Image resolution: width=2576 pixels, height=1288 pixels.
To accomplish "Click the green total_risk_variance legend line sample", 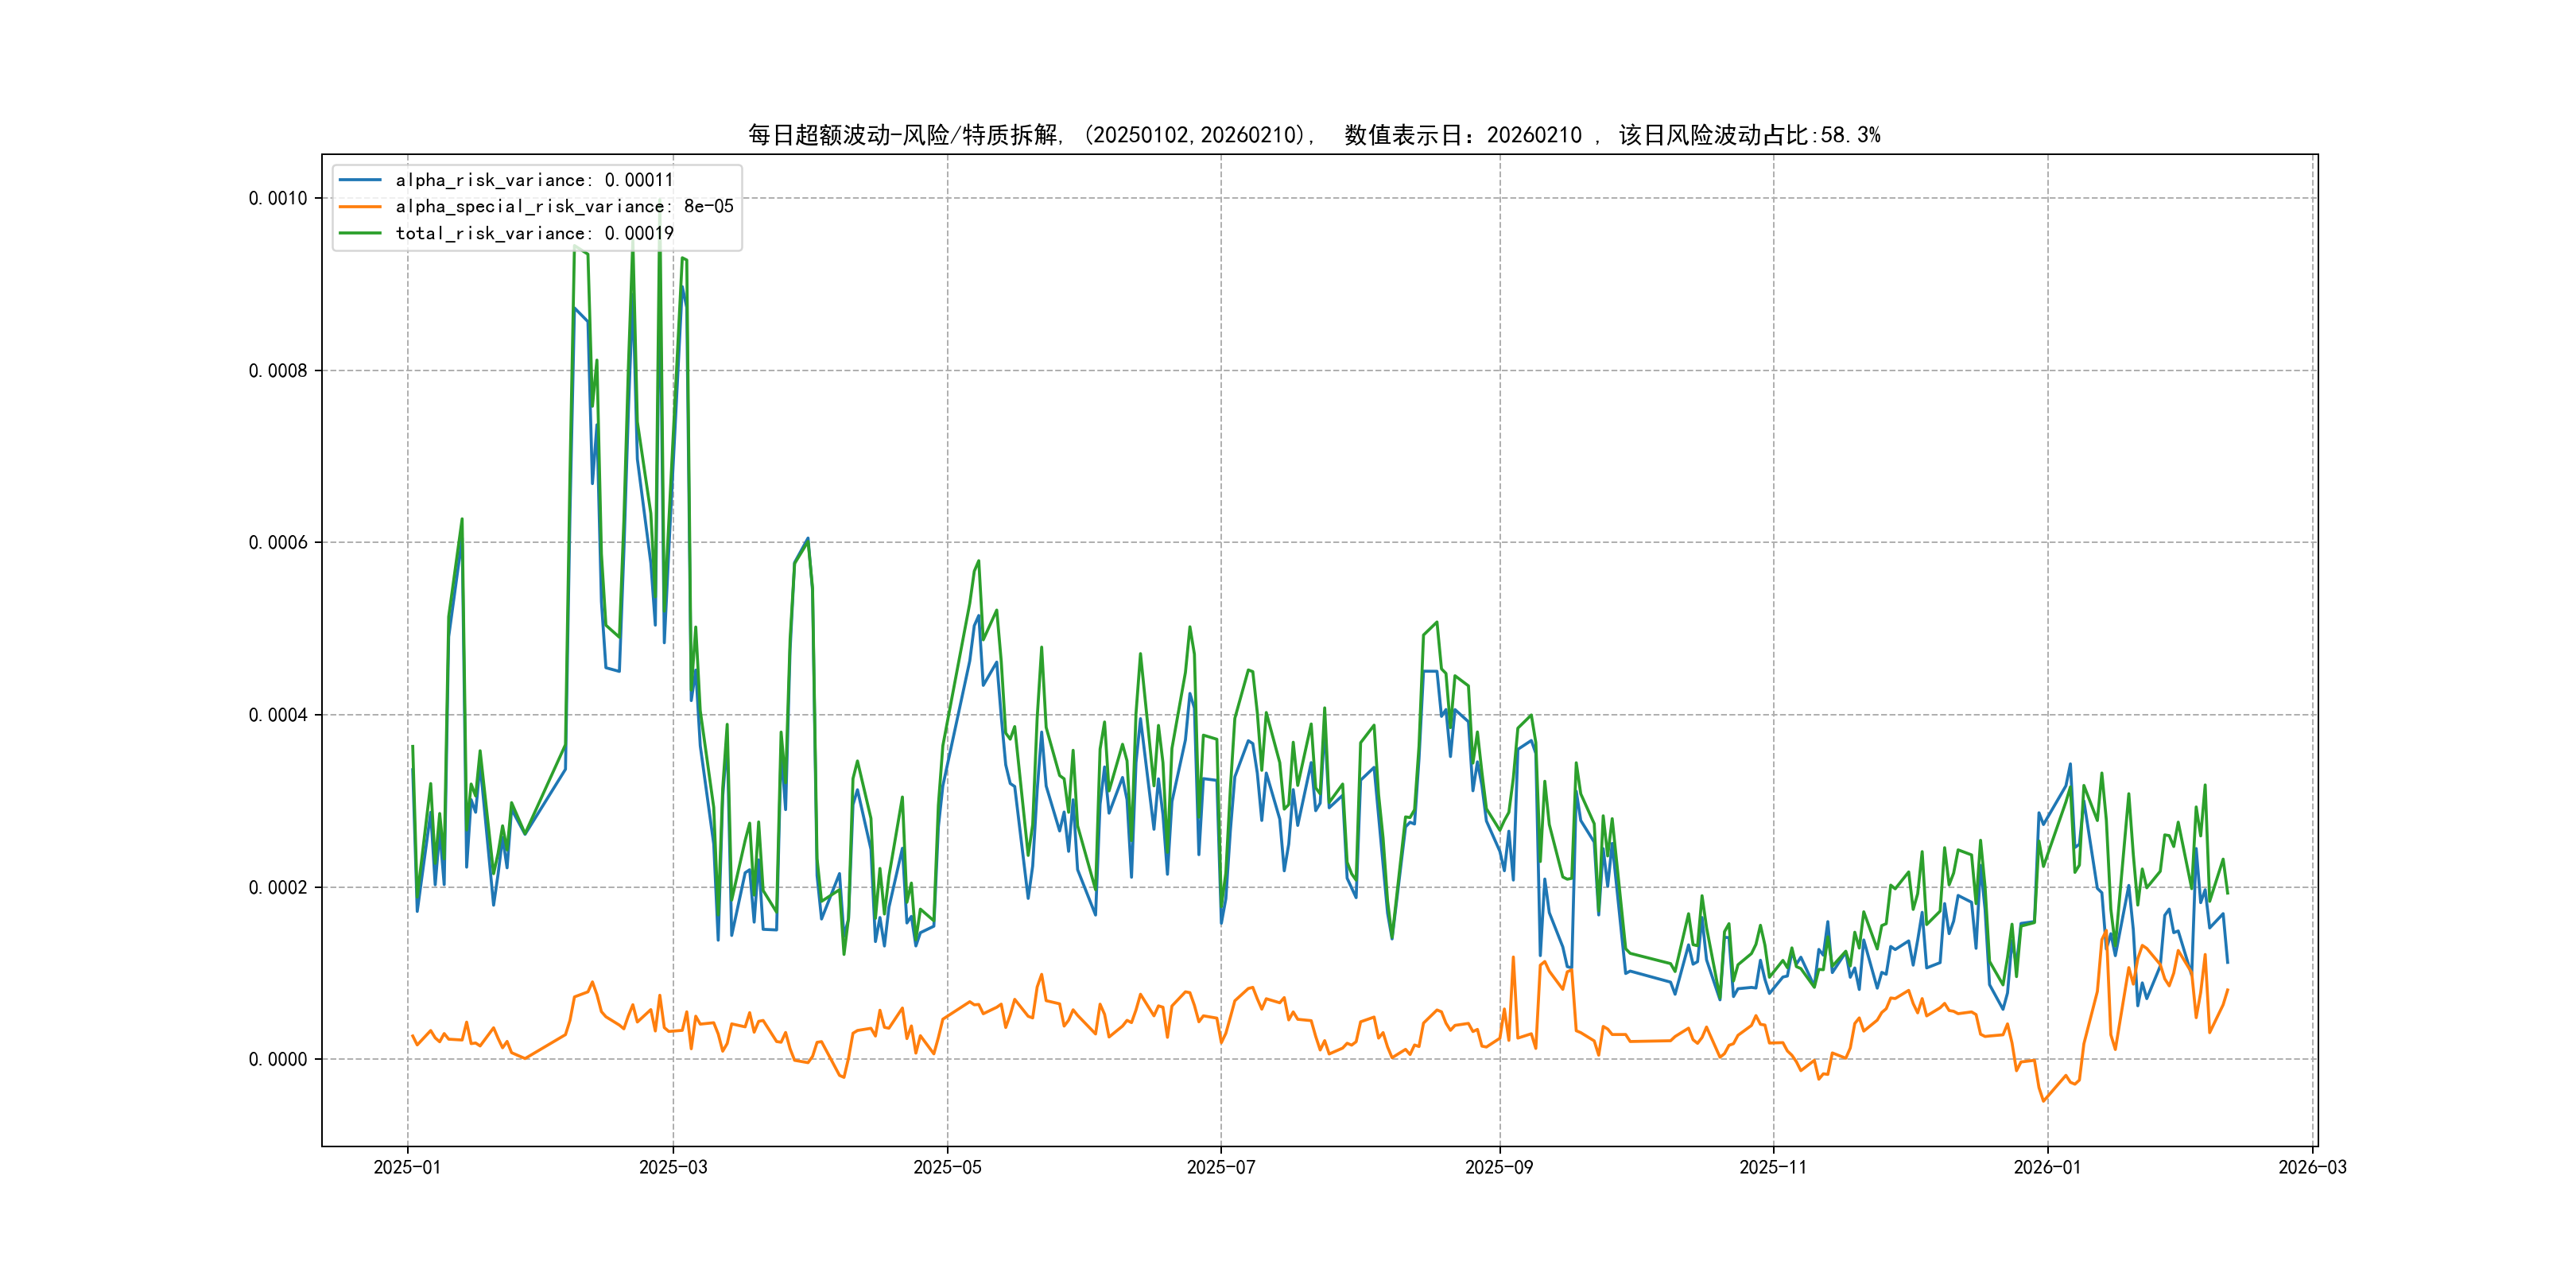I will [x=360, y=233].
